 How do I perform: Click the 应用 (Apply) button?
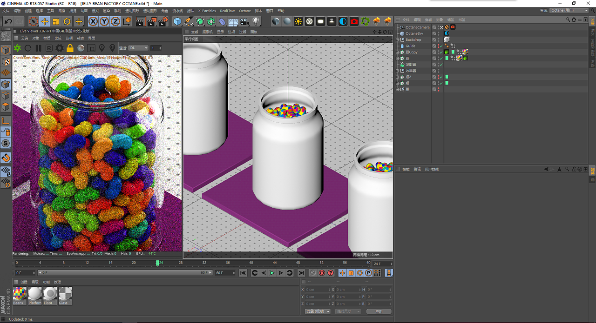coord(379,311)
